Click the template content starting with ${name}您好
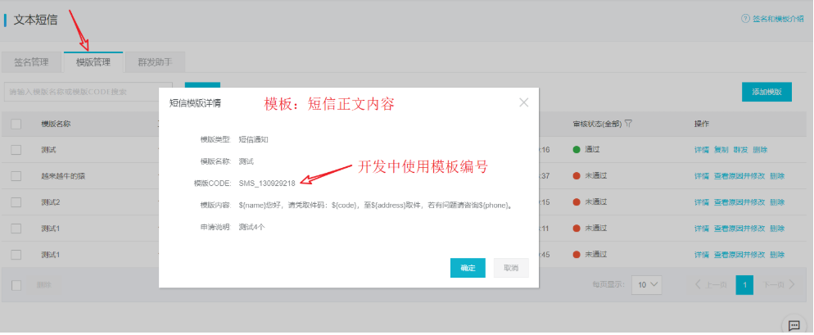 click(x=376, y=205)
